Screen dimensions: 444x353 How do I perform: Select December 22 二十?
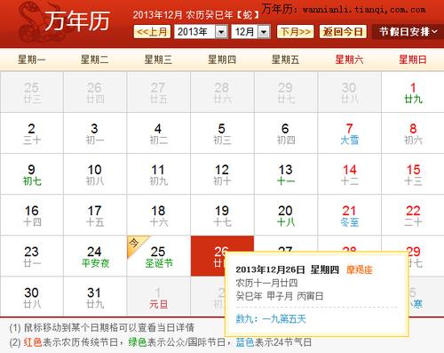(x=413, y=215)
